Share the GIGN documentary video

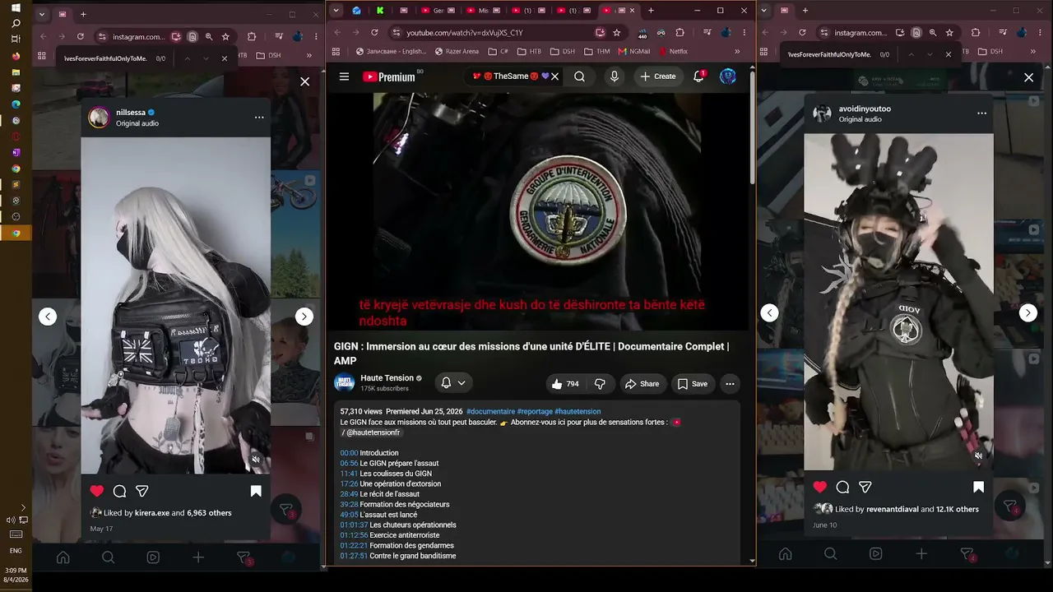point(642,384)
